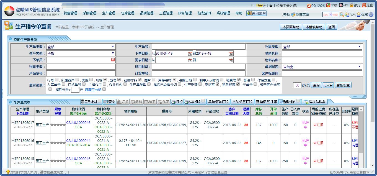The height and width of the screenshot is (176, 377).
Task: Toggle the 行号 display option checkbox
Action: point(57,80)
